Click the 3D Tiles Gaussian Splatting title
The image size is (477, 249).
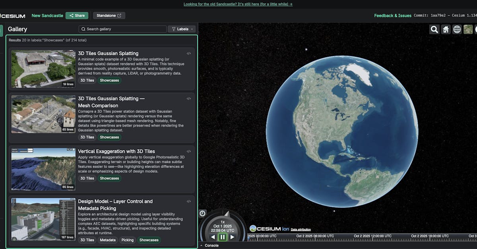(x=108, y=53)
